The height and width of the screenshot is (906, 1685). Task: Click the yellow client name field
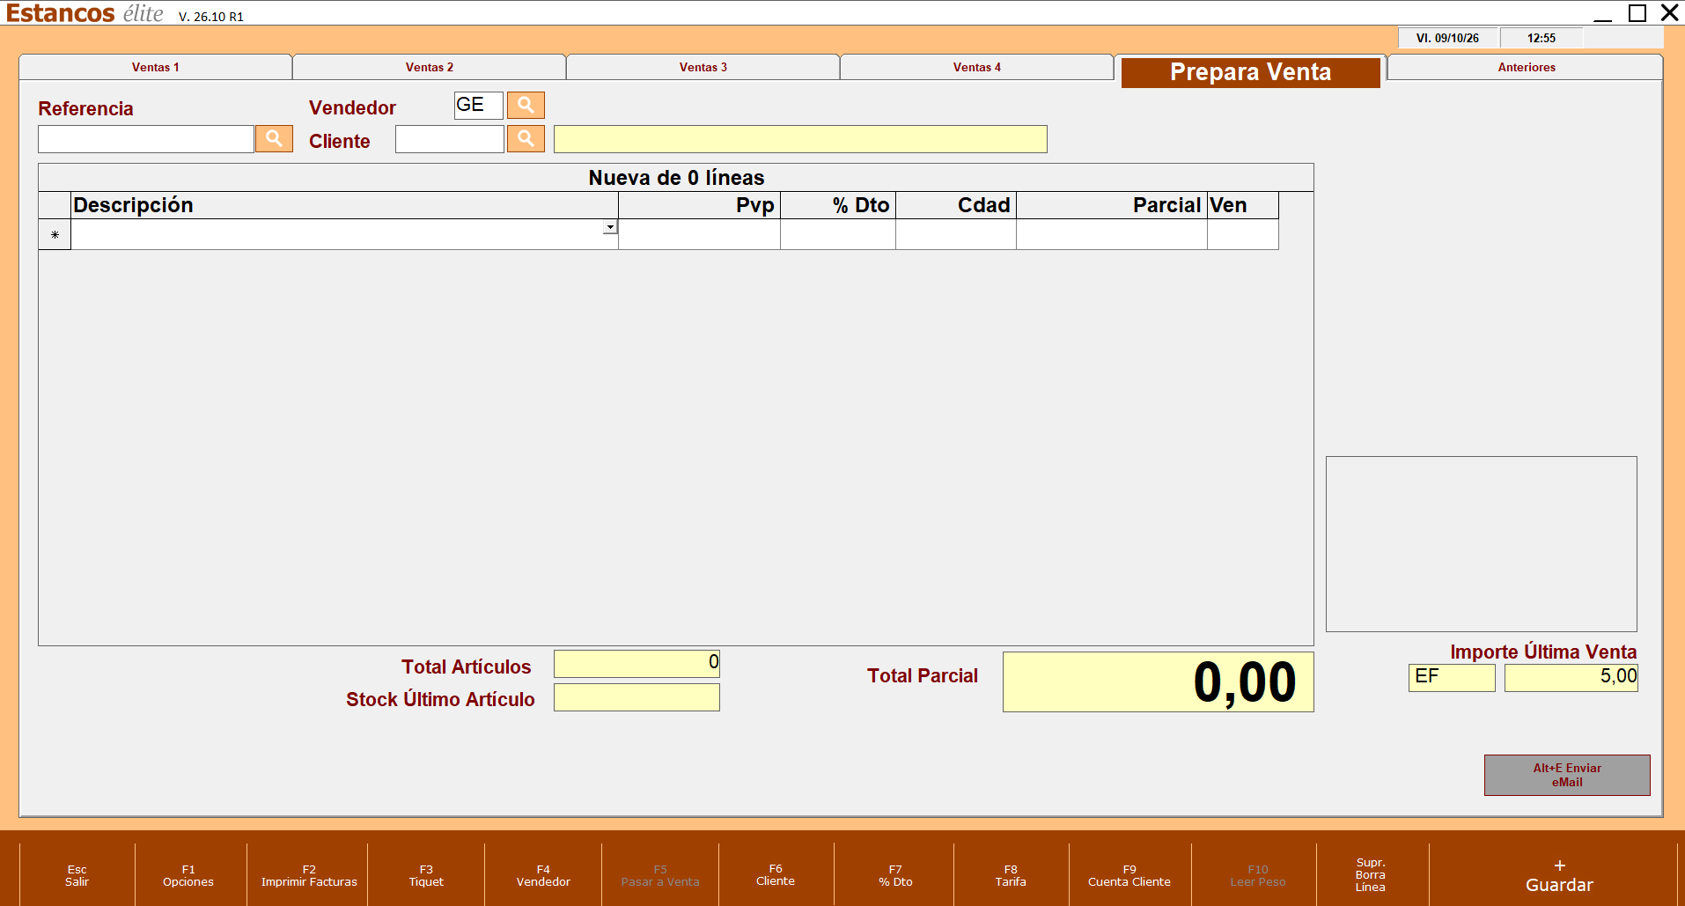pyautogui.click(x=800, y=139)
